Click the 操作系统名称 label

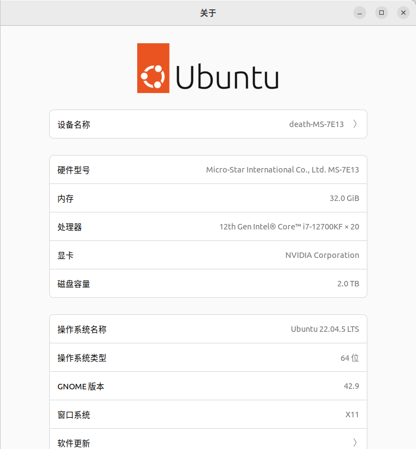(x=82, y=329)
